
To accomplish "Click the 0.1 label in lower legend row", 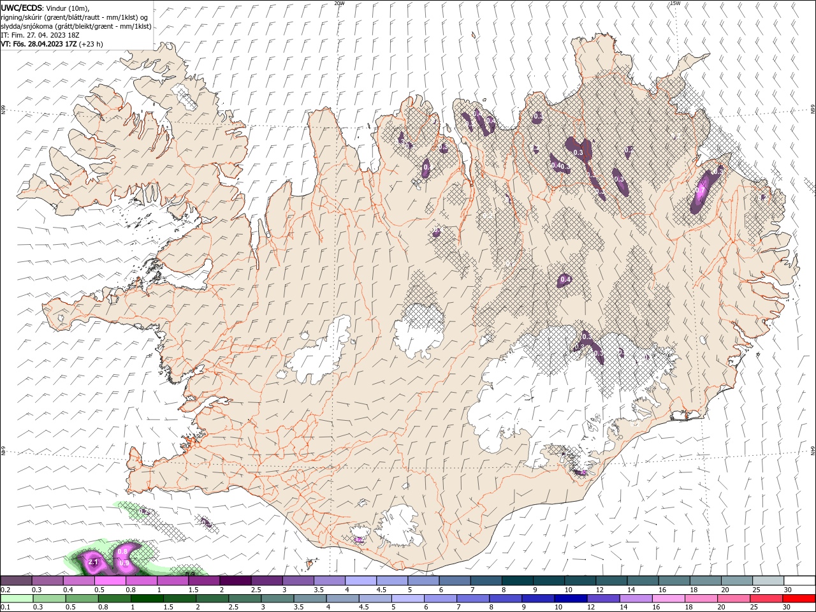I will [x=5, y=607].
